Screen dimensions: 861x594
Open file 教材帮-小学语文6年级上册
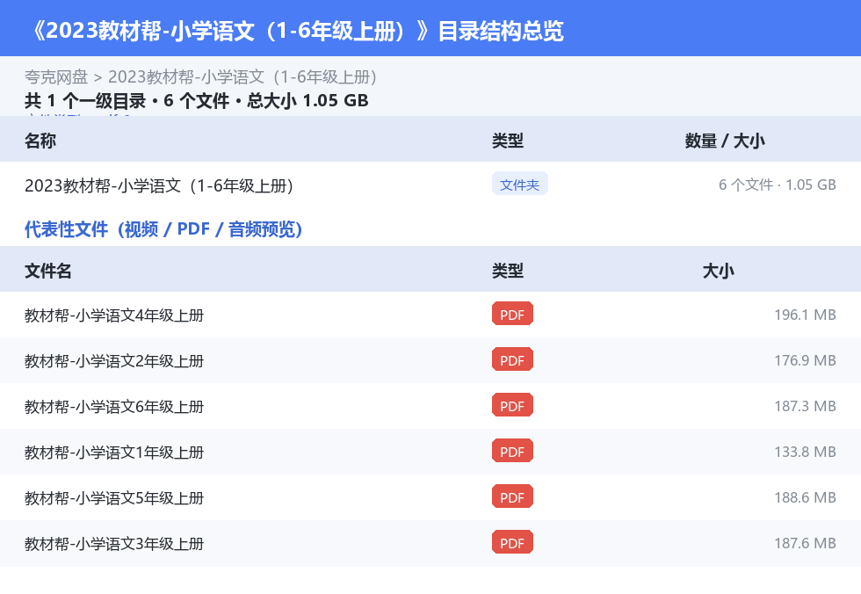(x=114, y=406)
